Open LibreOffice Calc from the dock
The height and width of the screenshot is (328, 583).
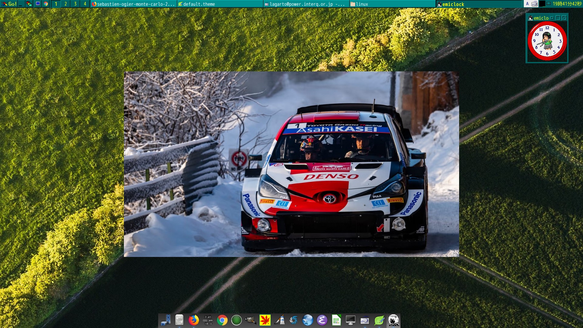point(336,320)
